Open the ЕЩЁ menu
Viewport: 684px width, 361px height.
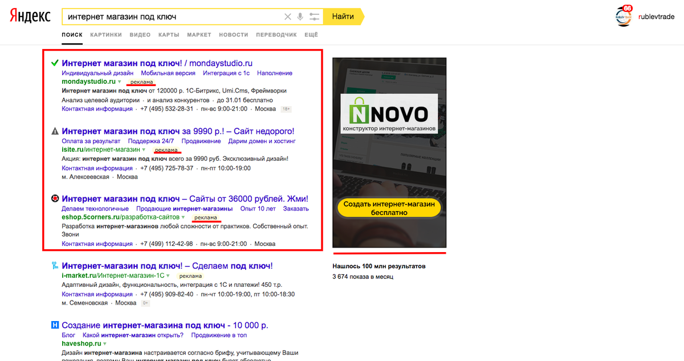[x=311, y=35]
